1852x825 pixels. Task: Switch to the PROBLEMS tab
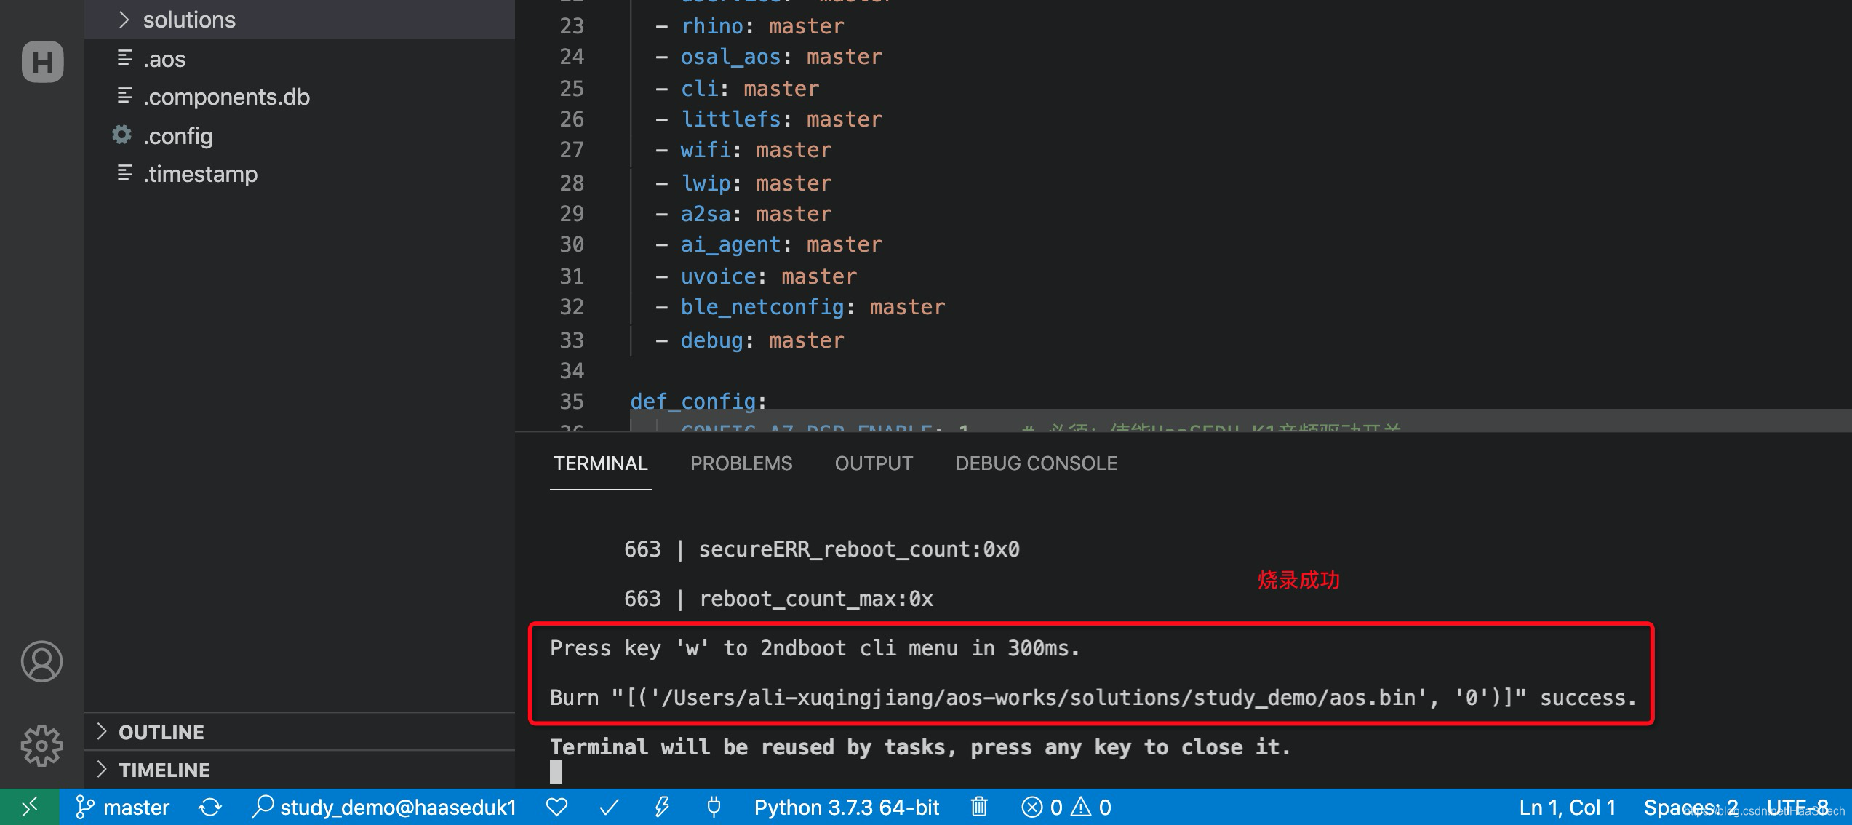coord(741,463)
